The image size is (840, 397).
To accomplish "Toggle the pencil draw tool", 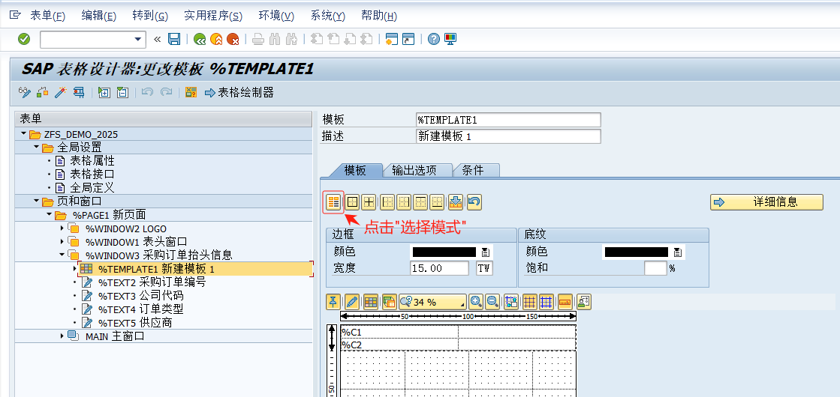I will [x=352, y=302].
